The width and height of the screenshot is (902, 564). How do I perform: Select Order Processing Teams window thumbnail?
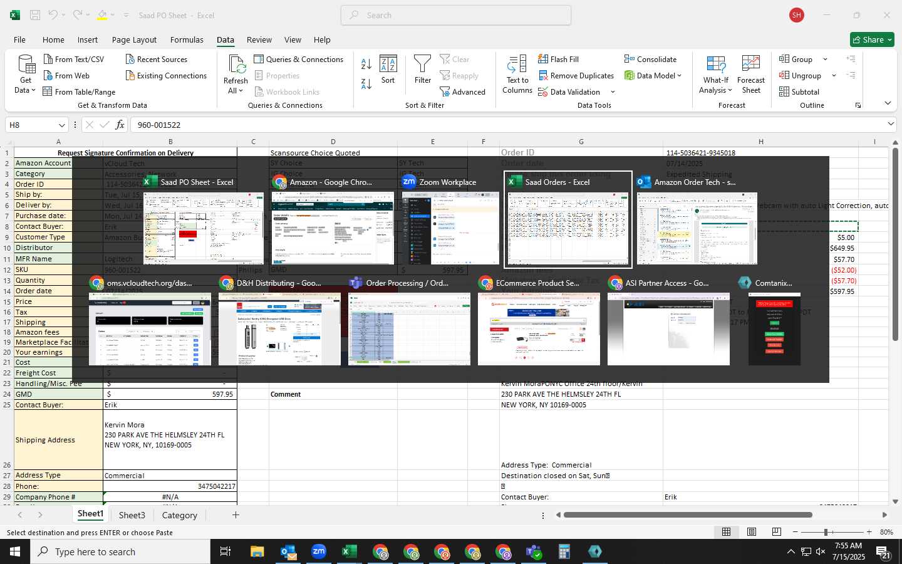pyautogui.click(x=409, y=329)
